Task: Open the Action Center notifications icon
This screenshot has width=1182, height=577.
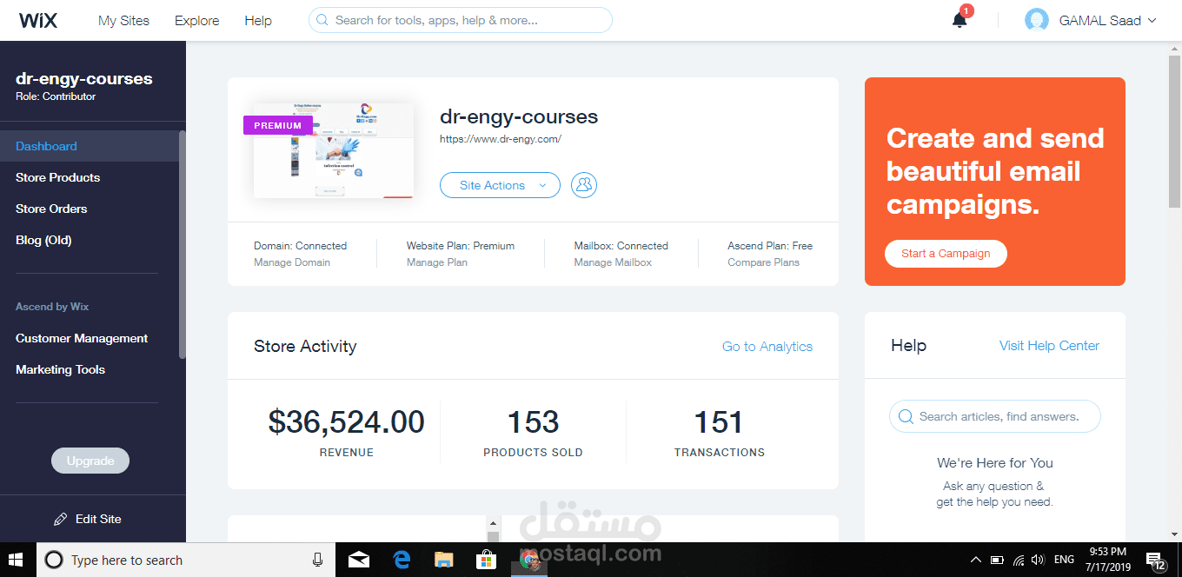Action: 1155,560
